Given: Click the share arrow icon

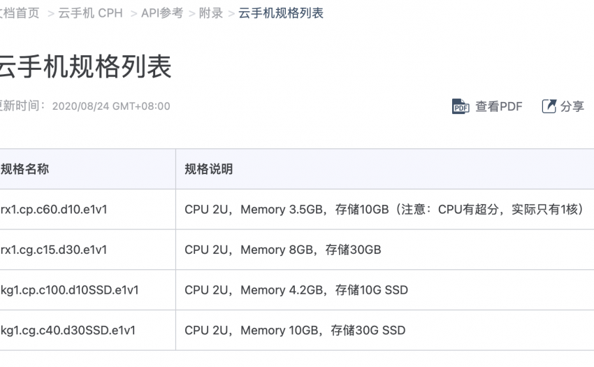Looking at the screenshot, I should [x=549, y=106].
